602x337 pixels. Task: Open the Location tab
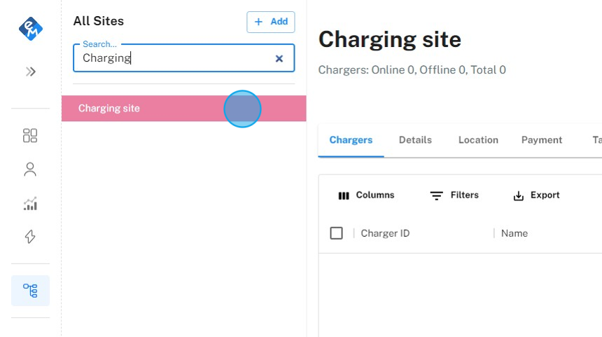click(478, 140)
